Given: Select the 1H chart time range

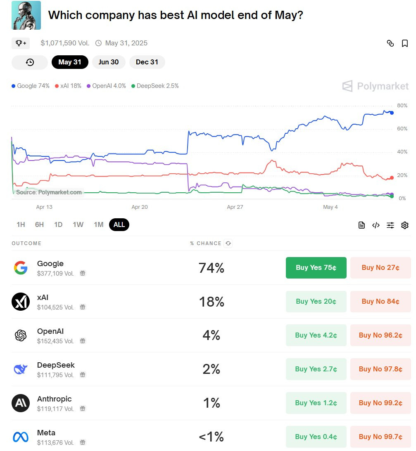Looking at the screenshot, I should pos(21,225).
